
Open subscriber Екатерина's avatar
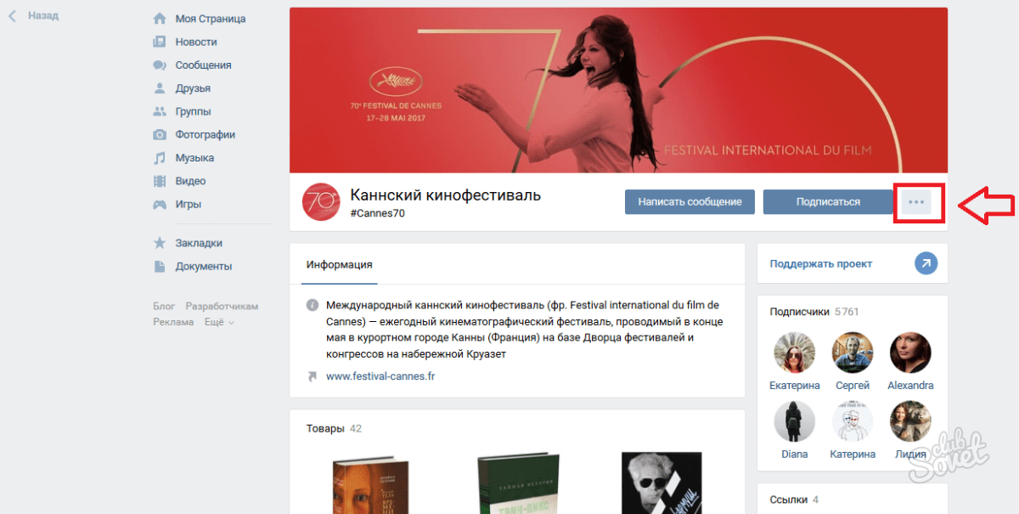(x=795, y=353)
